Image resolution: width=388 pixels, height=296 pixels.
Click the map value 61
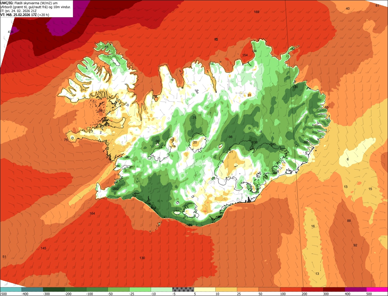tap(377, 5)
